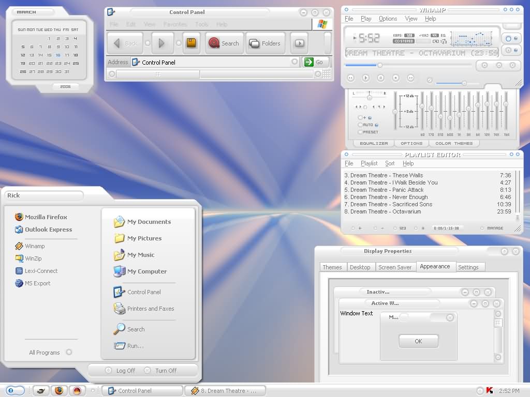The height and width of the screenshot is (397, 530).
Task: Click Forward arrow in Control Panel window
Action: (x=162, y=43)
